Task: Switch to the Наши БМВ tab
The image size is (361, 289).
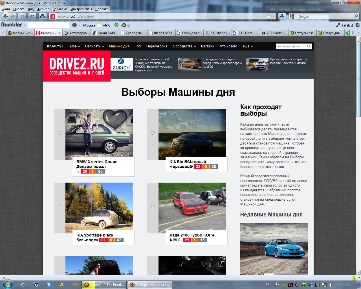Action: tap(105, 33)
